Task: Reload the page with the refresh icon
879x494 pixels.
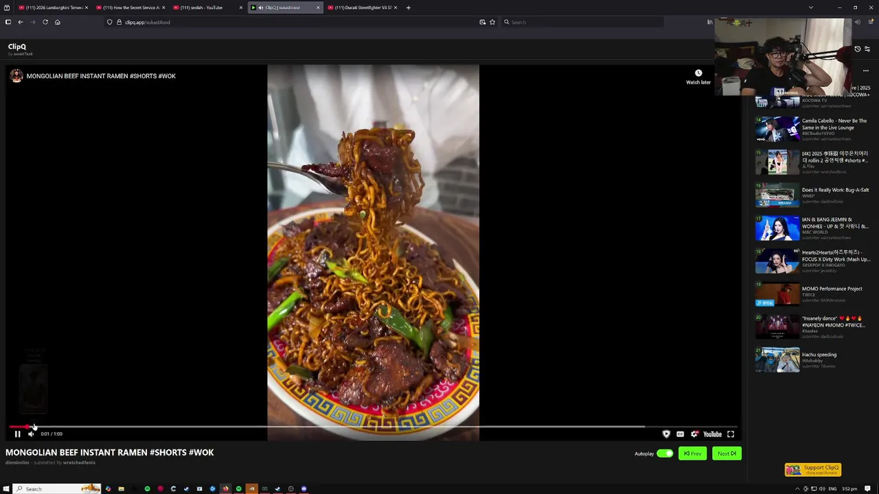Action: tap(45, 22)
